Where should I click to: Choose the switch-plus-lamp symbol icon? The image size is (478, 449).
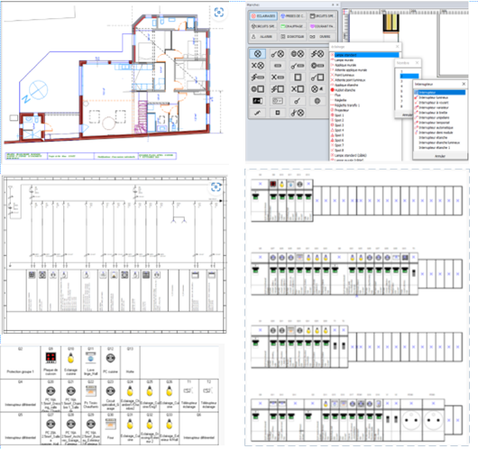278,54
